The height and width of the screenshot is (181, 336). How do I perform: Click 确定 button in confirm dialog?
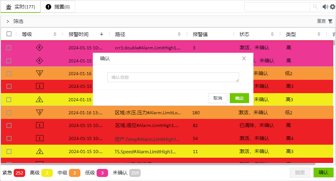239,98
